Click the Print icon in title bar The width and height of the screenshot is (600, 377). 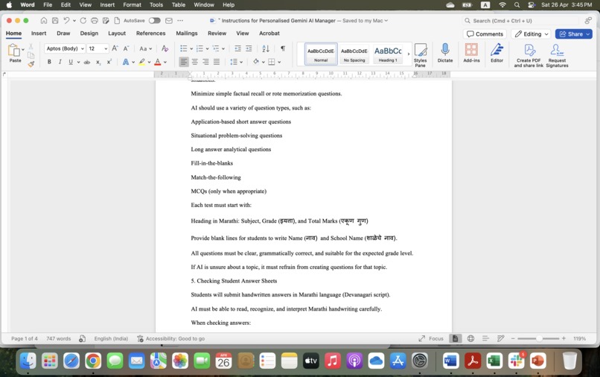coord(95,21)
